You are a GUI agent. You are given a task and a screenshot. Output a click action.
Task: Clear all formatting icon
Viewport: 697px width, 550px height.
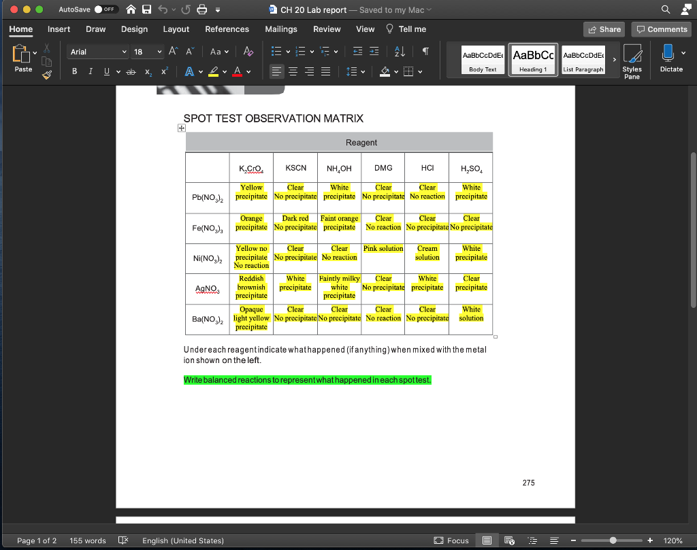click(x=248, y=52)
